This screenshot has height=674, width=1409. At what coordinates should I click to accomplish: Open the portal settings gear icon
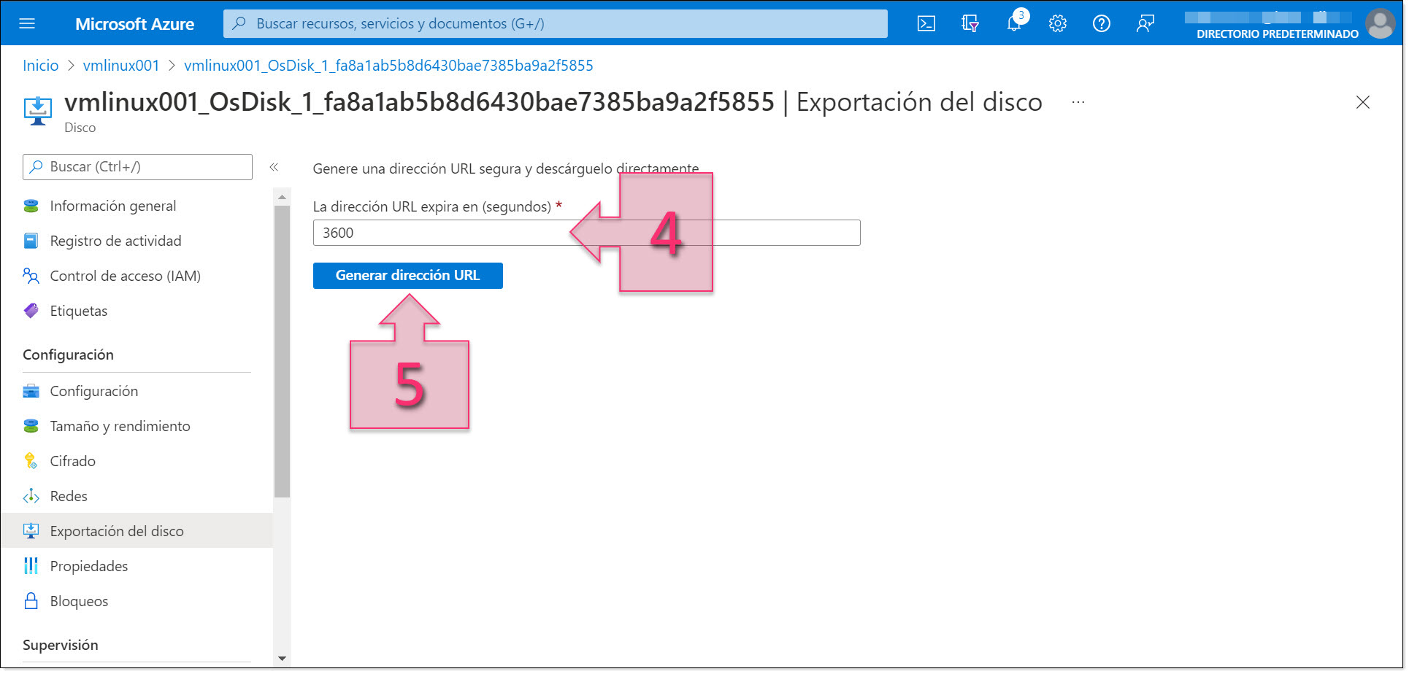point(1057,23)
